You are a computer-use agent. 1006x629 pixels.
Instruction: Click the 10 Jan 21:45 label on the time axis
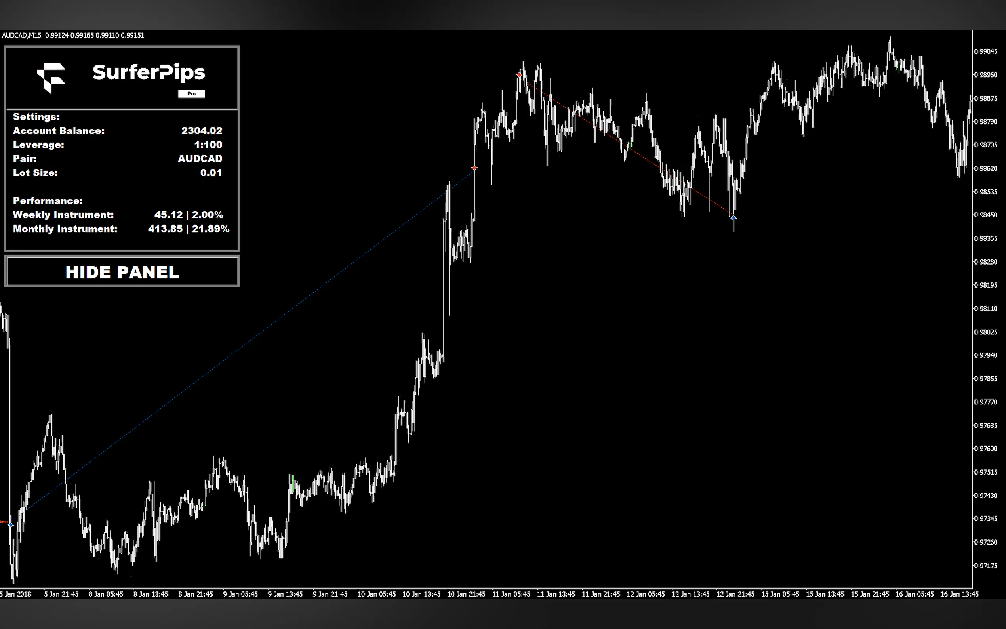[466, 594]
